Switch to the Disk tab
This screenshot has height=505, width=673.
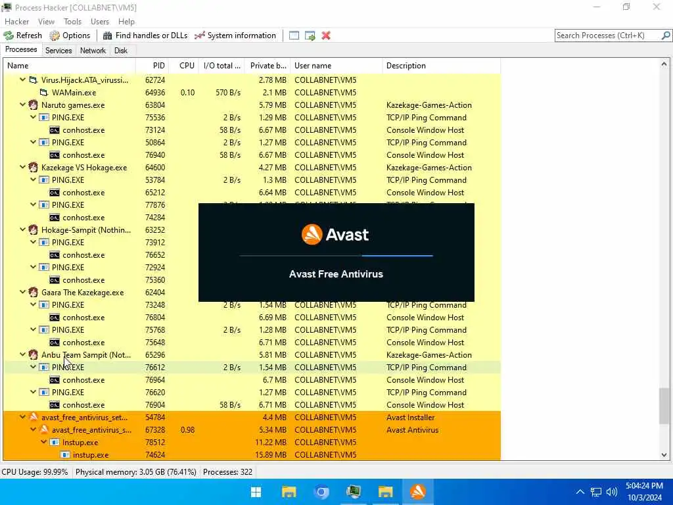tap(121, 50)
